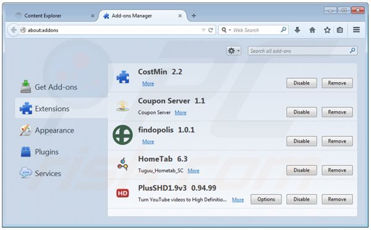The image size is (371, 230).
Task: Click the HomeTab 6.3 title text
Action: pos(163,159)
